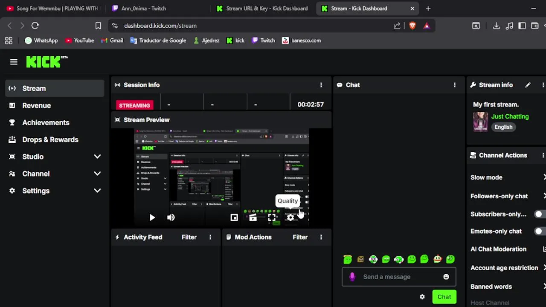Open theater mode icon in preview
Image resolution: width=546 pixels, height=307 pixels.
(x=253, y=218)
